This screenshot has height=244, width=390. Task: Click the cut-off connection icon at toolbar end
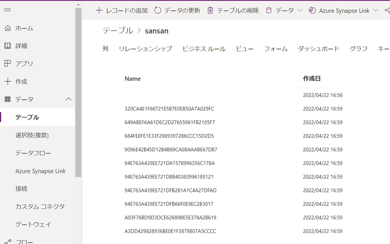(x=387, y=11)
